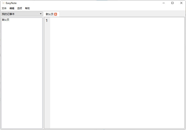Close the 默认页 tab with the red X icon
This screenshot has width=186, height=130.
click(x=55, y=14)
